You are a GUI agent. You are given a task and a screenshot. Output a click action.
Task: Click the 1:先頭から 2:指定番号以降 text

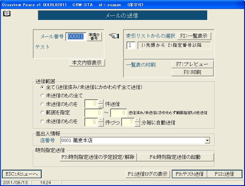(x=171, y=45)
